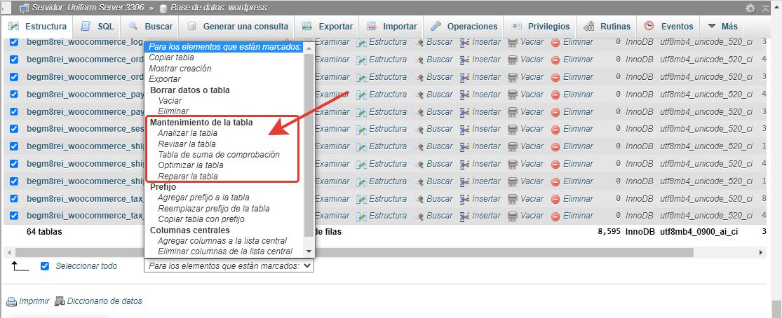
Task: Open the Estructura tab
Action: click(39, 27)
